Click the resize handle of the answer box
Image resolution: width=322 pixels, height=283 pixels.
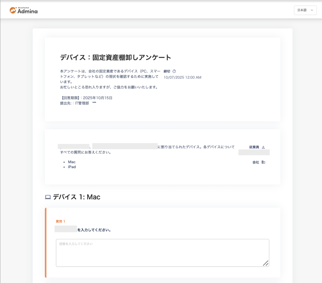coord(266,263)
